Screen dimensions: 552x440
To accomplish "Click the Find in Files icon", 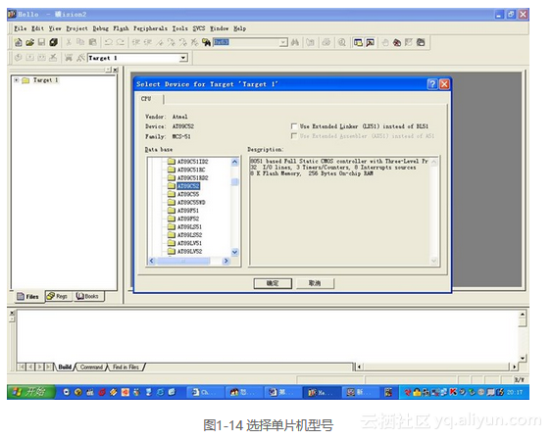I will pyautogui.click(x=206, y=42).
